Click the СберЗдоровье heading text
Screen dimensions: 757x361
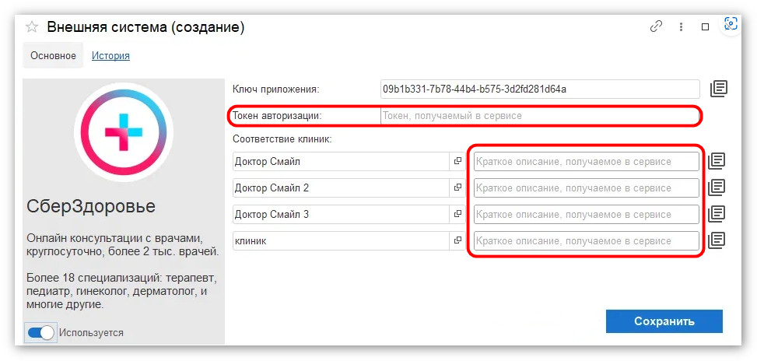point(91,206)
